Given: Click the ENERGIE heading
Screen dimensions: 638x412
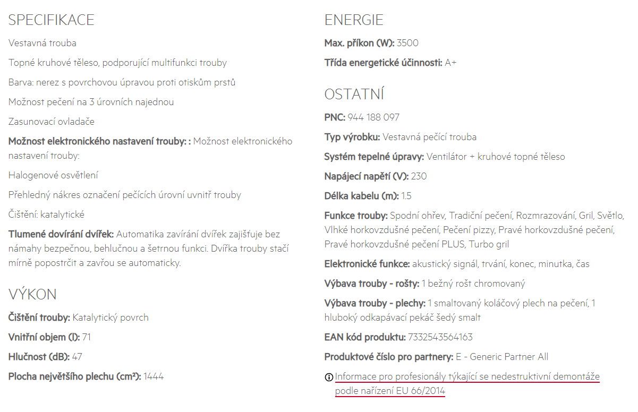Looking at the screenshot, I should 354,20.
